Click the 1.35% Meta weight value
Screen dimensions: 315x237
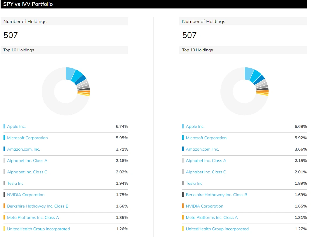coord(122,217)
